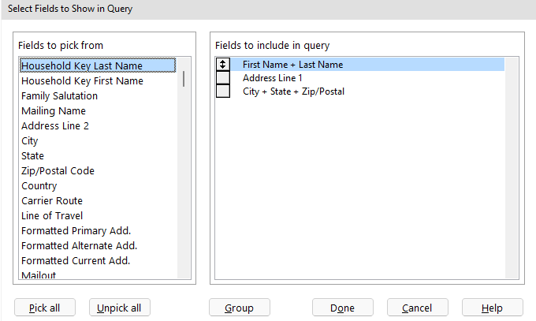
Task: Open Help for this dialog
Action: pyautogui.click(x=492, y=308)
